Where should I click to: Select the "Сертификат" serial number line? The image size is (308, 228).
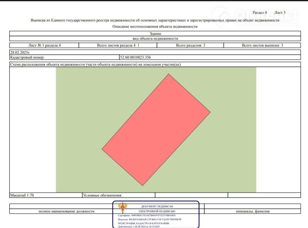(x=147, y=216)
